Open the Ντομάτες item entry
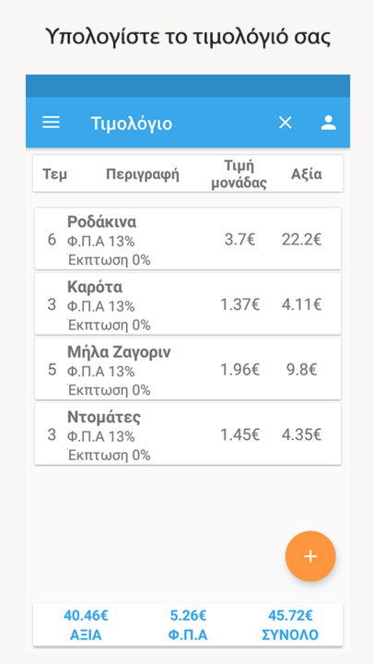Viewport: 373px width, 664px height. (x=188, y=434)
